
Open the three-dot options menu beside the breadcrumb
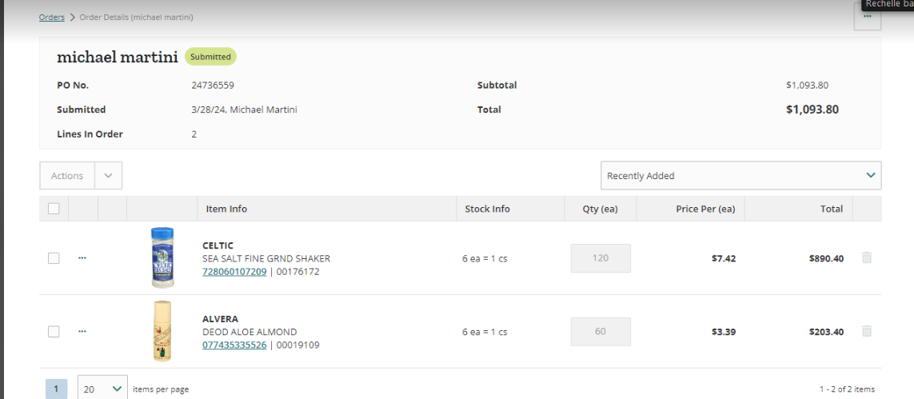[x=868, y=18]
